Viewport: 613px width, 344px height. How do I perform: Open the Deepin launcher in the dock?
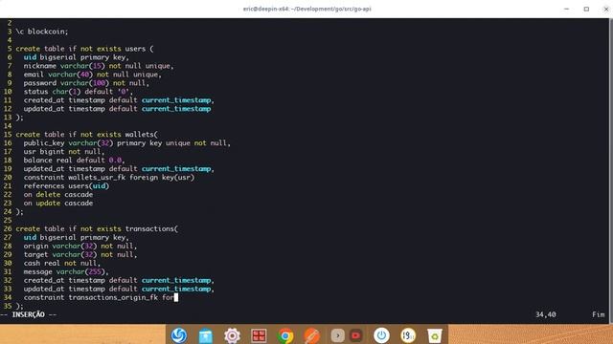(179, 335)
